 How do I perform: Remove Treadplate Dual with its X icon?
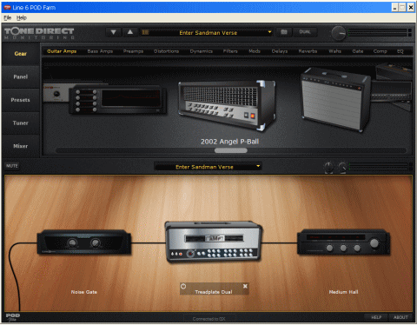[x=245, y=286]
